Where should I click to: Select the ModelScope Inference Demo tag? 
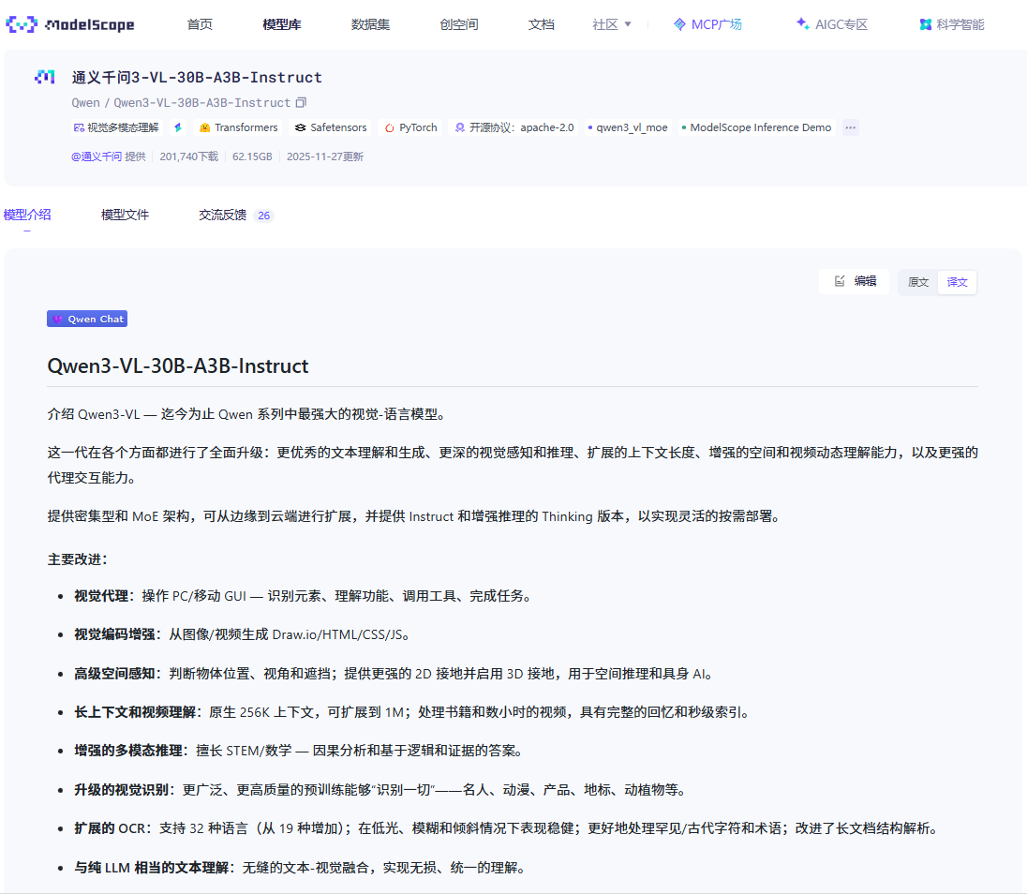tap(756, 127)
